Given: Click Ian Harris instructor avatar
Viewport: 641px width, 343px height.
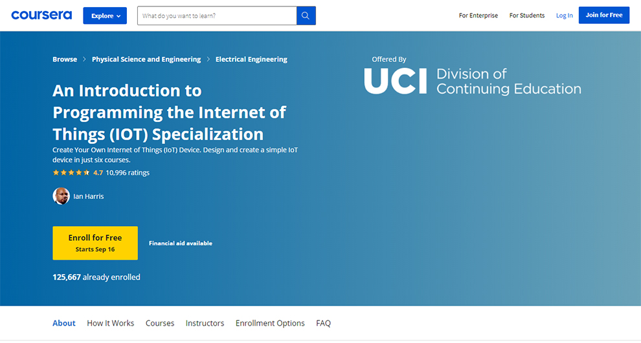Looking at the screenshot, I should click(x=61, y=196).
